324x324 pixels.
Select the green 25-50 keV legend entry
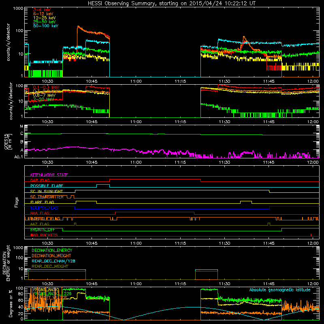[x=45, y=22]
